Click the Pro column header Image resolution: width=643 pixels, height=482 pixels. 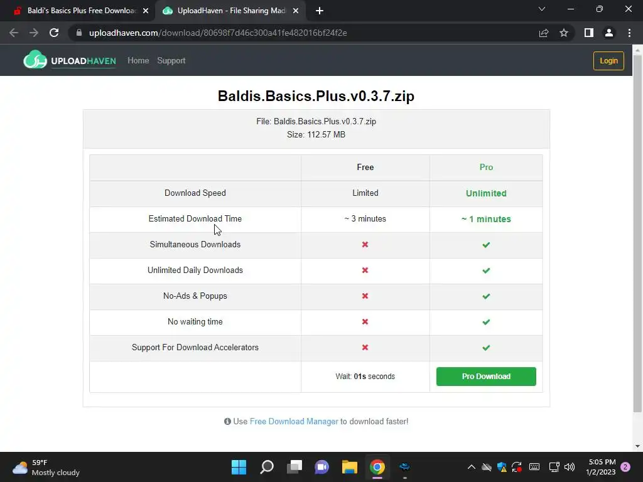tap(486, 167)
